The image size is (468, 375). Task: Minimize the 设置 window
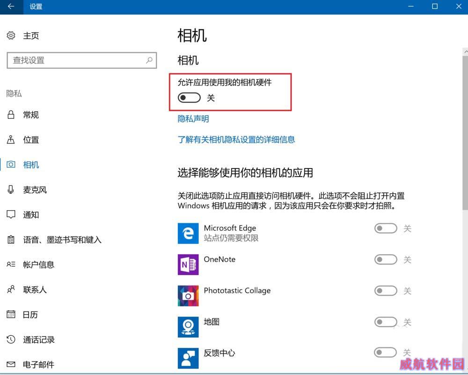pos(411,7)
